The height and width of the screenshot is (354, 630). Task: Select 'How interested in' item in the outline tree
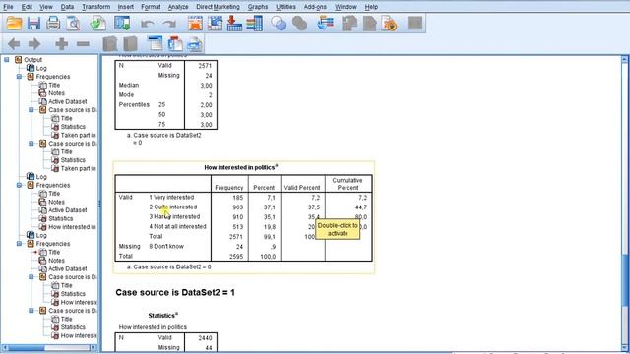tap(73, 227)
